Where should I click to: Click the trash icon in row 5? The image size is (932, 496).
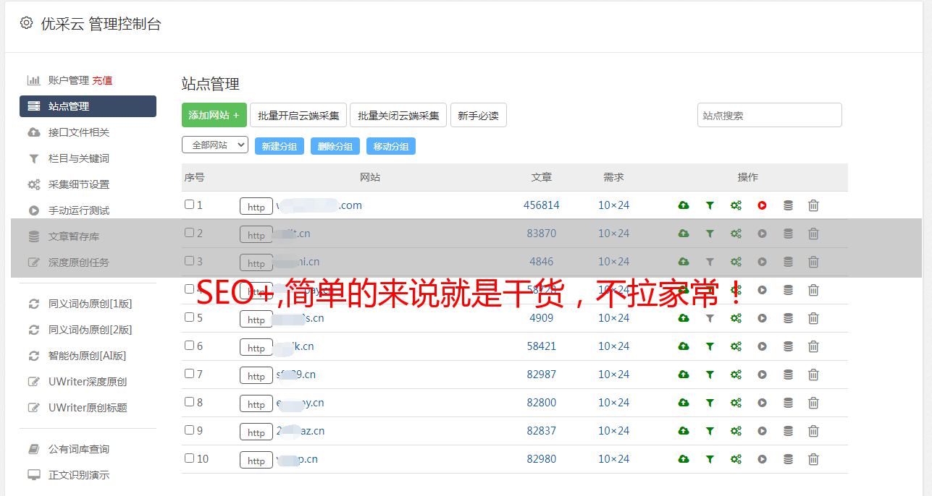[813, 318]
